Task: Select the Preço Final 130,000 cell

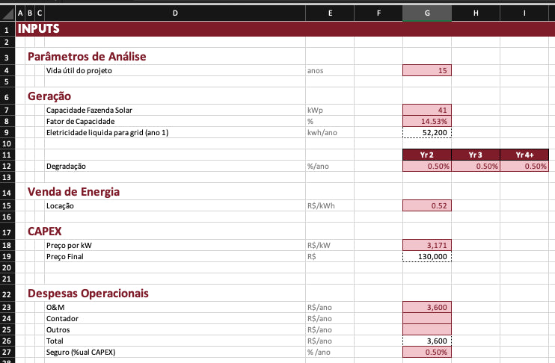Action: coord(427,256)
